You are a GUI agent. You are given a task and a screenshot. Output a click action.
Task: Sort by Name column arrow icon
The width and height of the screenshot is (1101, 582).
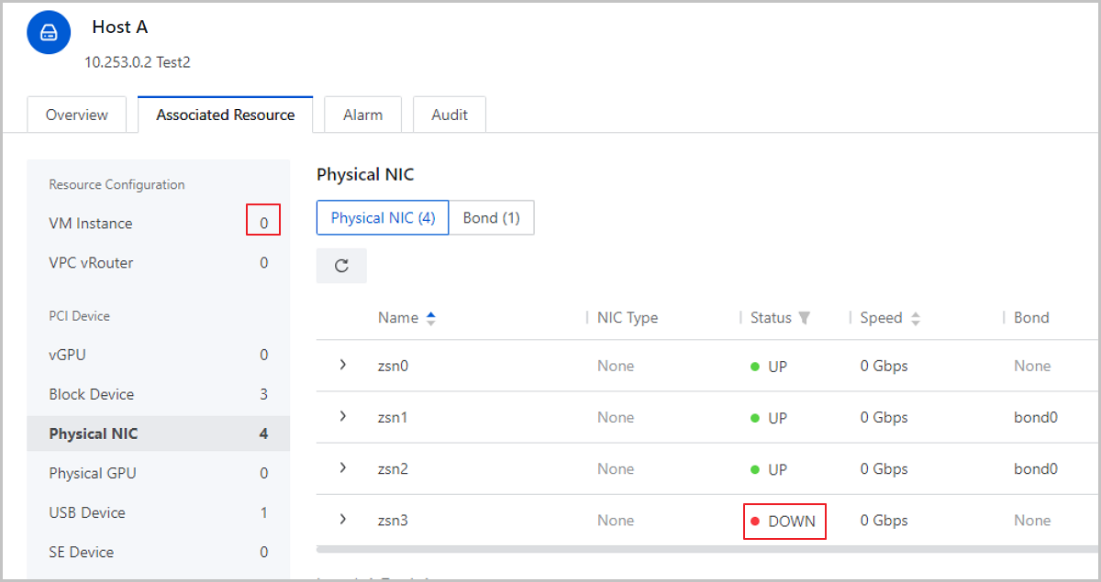pos(431,318)
